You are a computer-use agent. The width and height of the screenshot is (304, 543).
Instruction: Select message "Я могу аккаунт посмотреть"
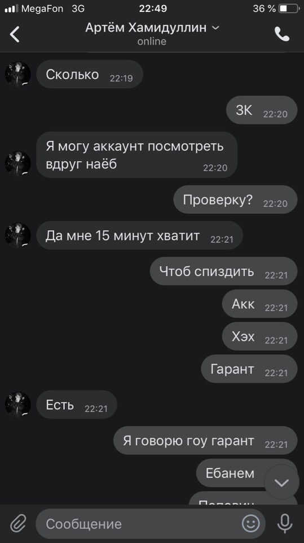point(137,155)
